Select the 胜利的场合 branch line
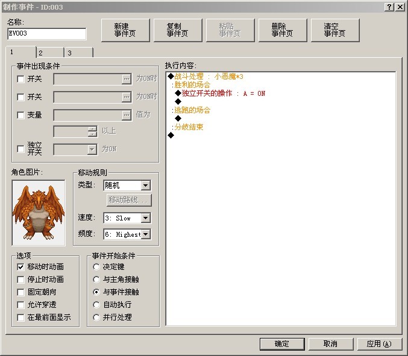The height and width of the screenshot is (356, 408). (191, 85)
